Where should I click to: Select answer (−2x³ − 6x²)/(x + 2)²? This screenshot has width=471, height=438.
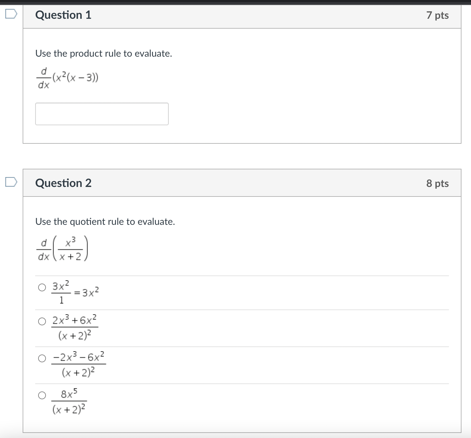coord(42,357)
